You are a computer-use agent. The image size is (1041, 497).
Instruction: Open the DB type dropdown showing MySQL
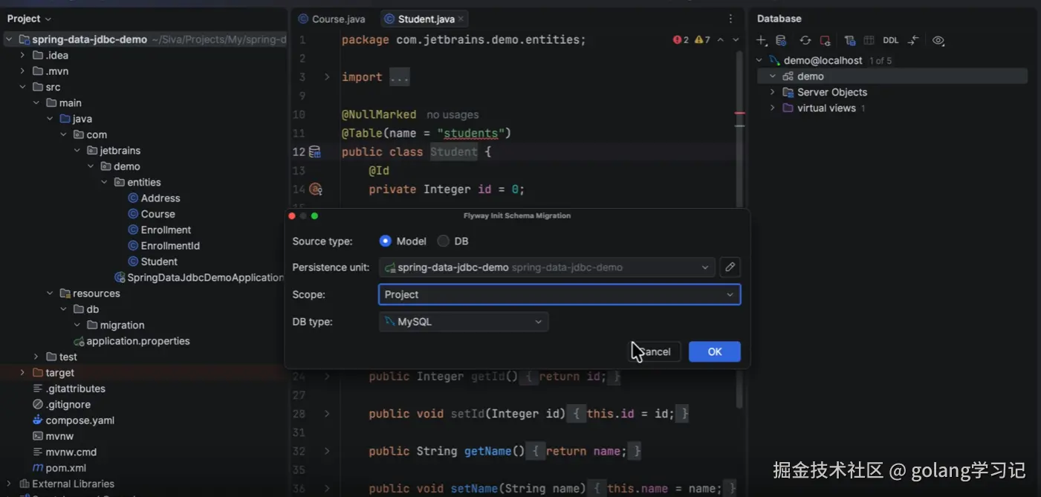pyautogui.click(x=464, y=322)
